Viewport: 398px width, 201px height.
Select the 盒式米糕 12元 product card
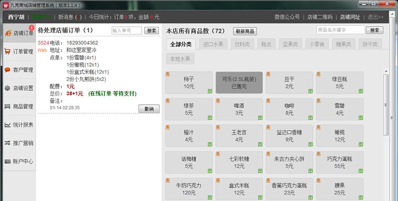pyautogui.click(x=239, y=189)
